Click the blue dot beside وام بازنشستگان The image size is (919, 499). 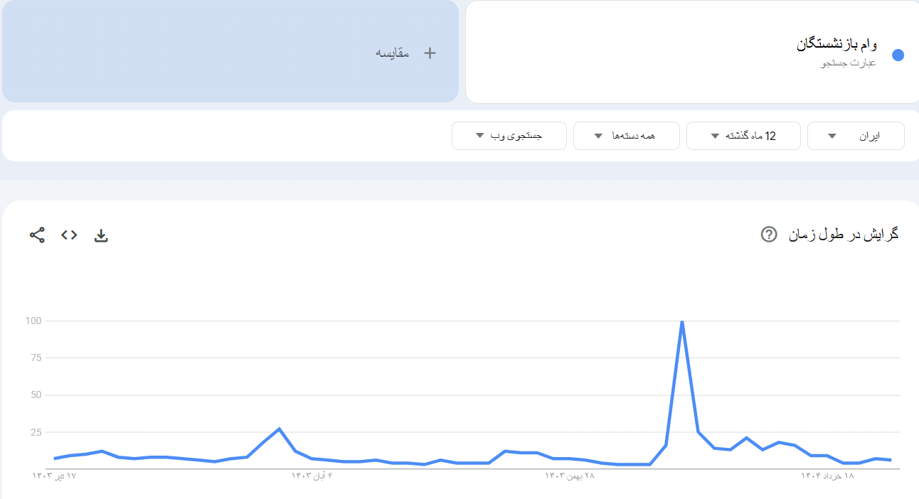pyautogui.click(x=898, y=55)
